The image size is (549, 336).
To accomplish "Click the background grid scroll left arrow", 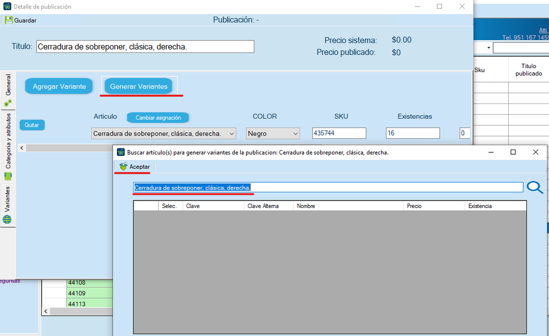I will tap(46, 311).
